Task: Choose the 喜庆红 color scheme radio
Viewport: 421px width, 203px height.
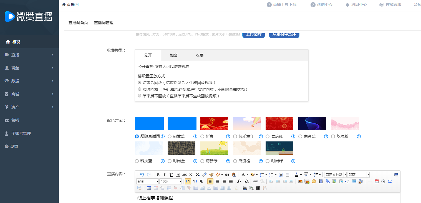Action: click(x=268, y=136)
